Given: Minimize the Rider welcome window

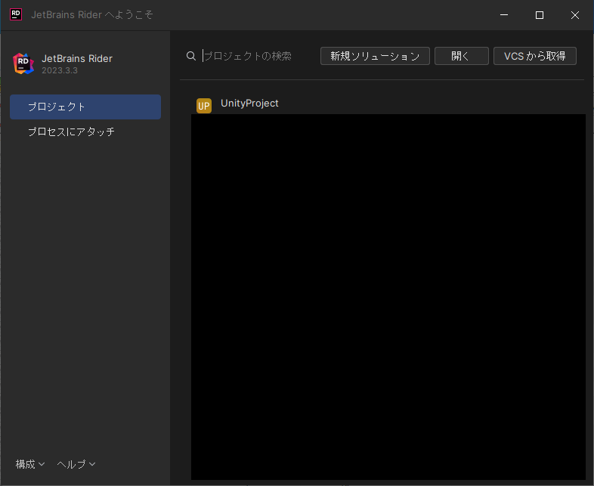Looking at the screenshot, I should tap(504, 15).
